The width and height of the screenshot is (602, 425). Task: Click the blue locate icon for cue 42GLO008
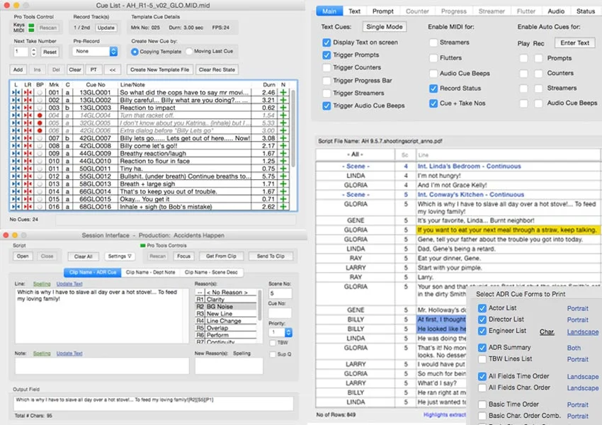pos(16,146)
